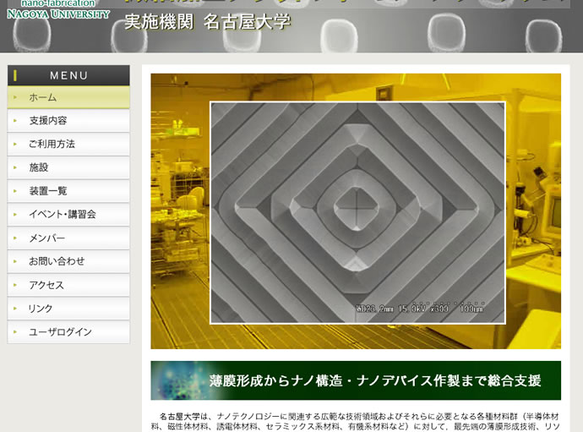The image size is (583, 432).
Task: Click the 薄膜形成からナノ構造 green banner
Action: pos(376,380)
